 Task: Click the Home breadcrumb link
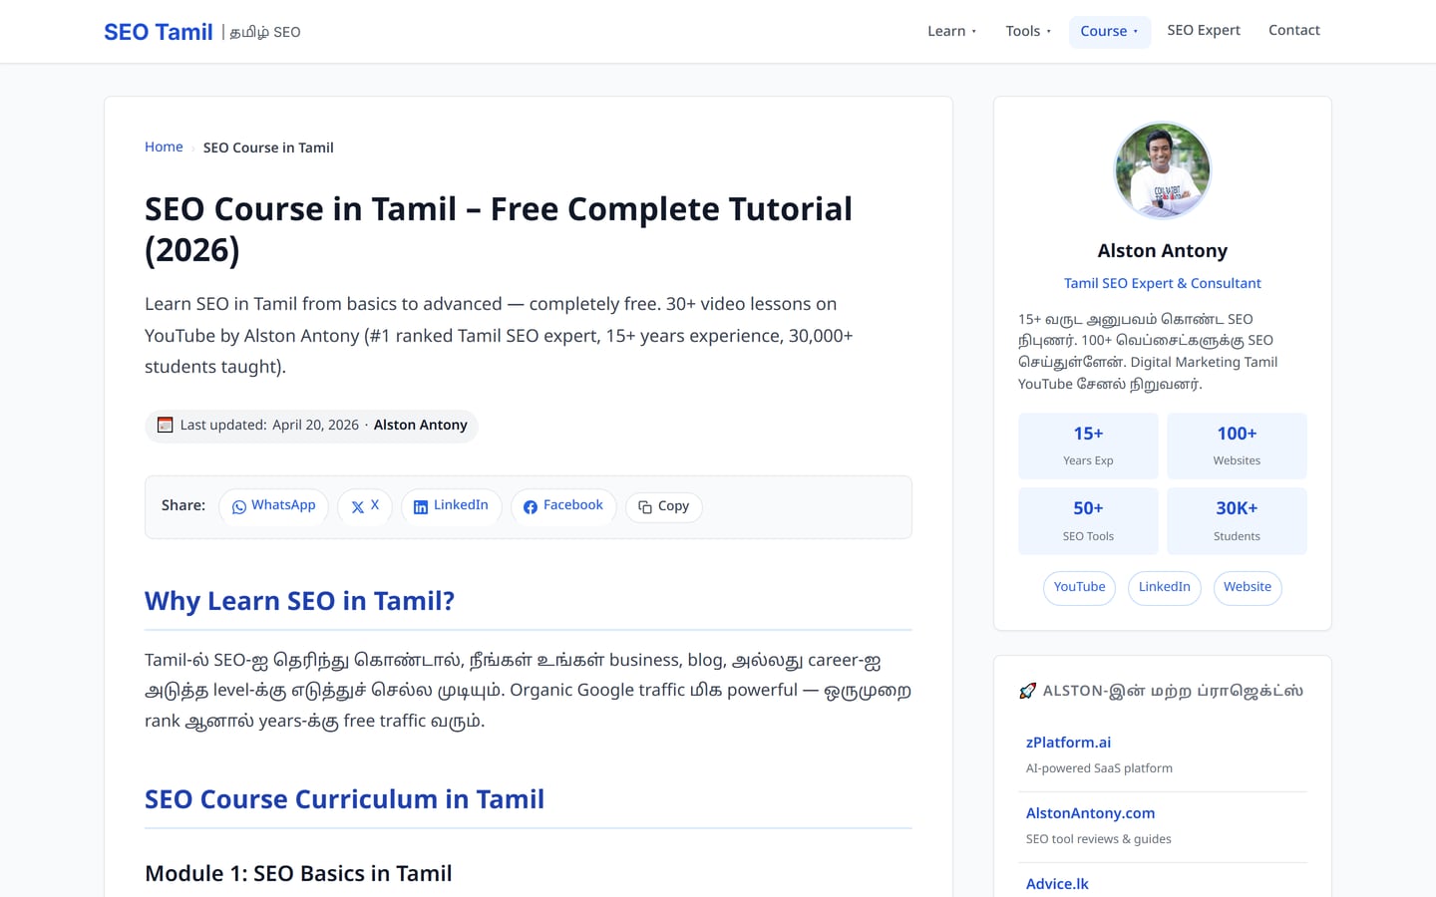tap(164, 147)
